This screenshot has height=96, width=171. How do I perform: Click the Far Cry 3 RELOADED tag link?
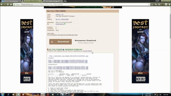[x=62, y=19]
